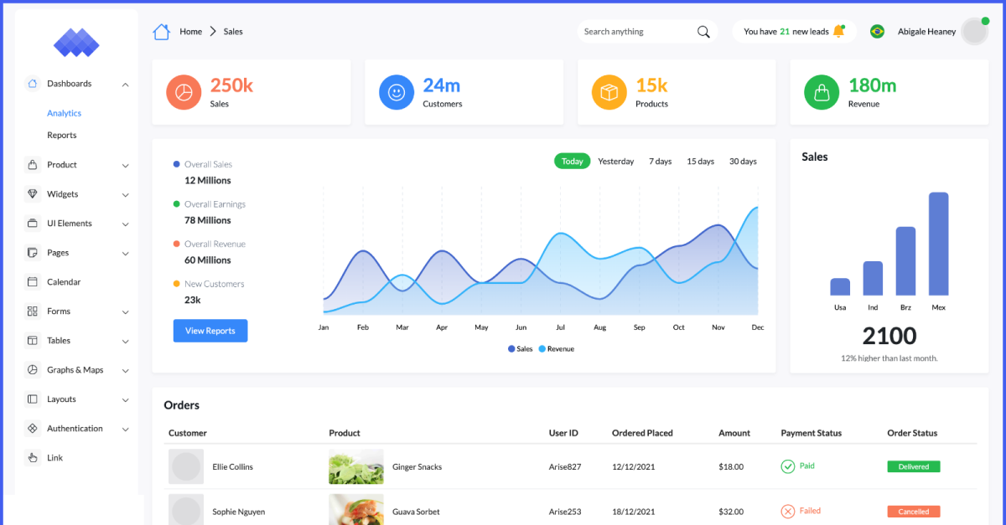Click the Paid payment status checkmark
The image size is (1006, 525).
coord(788,466)
